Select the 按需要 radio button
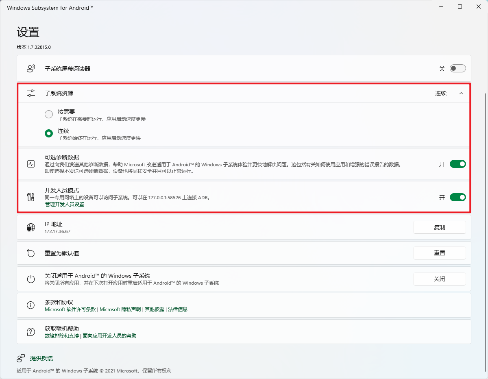 tap(49, 114)
